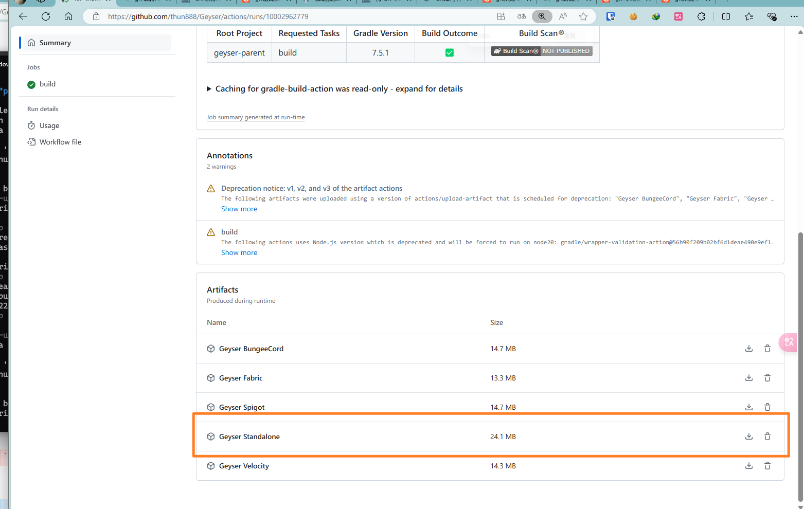Open the cookie extension icon
This screenshot has height=509, width=804.
(x=633, y=16)
